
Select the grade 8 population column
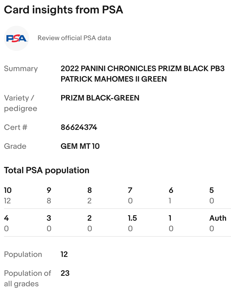click(90, 195)
